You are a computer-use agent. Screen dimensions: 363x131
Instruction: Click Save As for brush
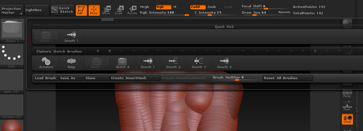[x=71, y=78]
